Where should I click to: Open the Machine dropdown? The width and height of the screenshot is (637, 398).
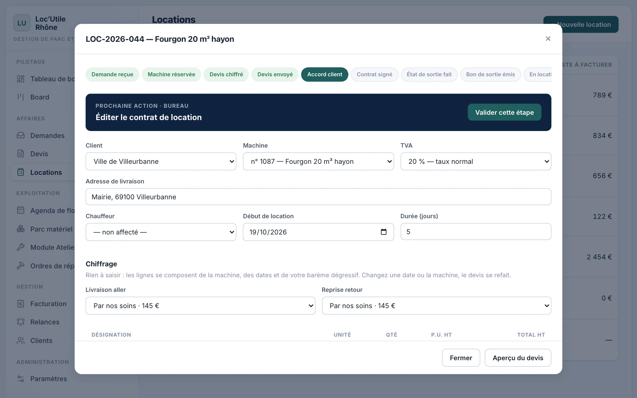click(x=318, y=162)
